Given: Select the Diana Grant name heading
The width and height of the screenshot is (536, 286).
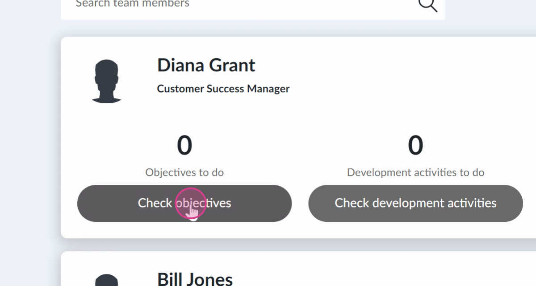Looking at the screenshot, I should [206, 65].
